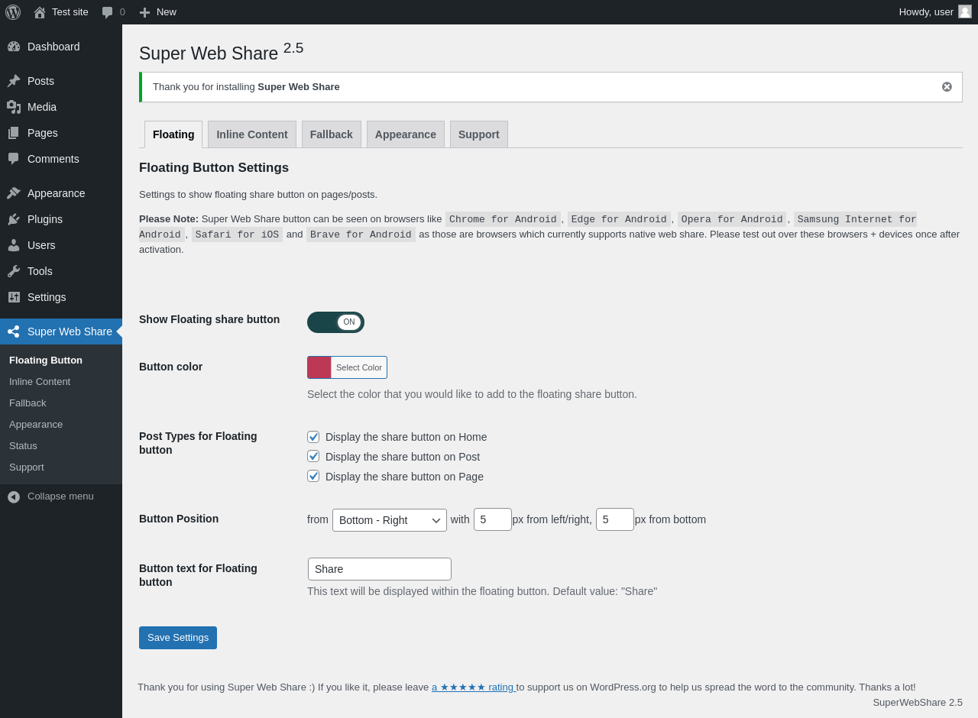
Task: Switch to the Floating tab
Action: click(x=173, y=134)
